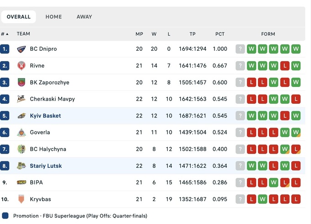Click BC Dnipro's upcoming match question mark

[241, 49]
